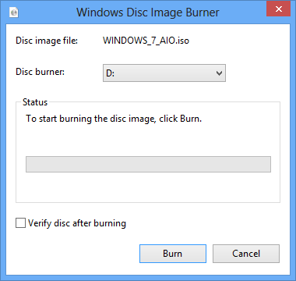Viewport: 296px width, 281px height.
Task: Click the blank area left of Burn button
Action: pos(77,254)
